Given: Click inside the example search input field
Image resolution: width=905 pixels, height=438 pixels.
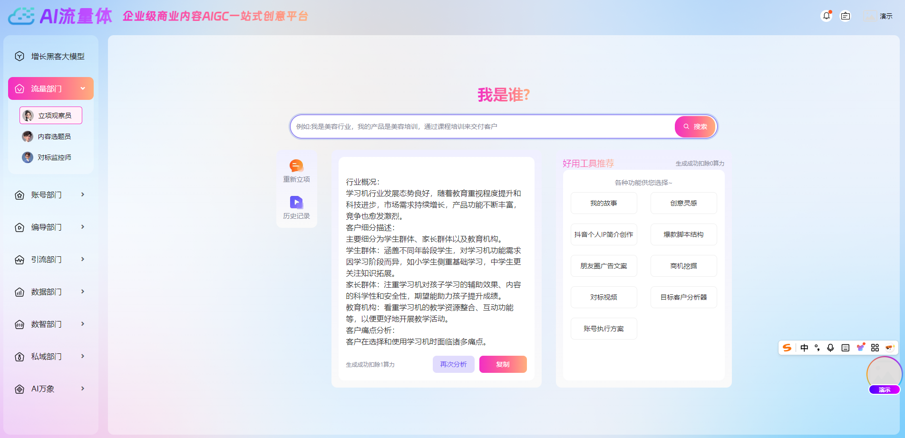Looking at the screenshot, I should 476,127.
